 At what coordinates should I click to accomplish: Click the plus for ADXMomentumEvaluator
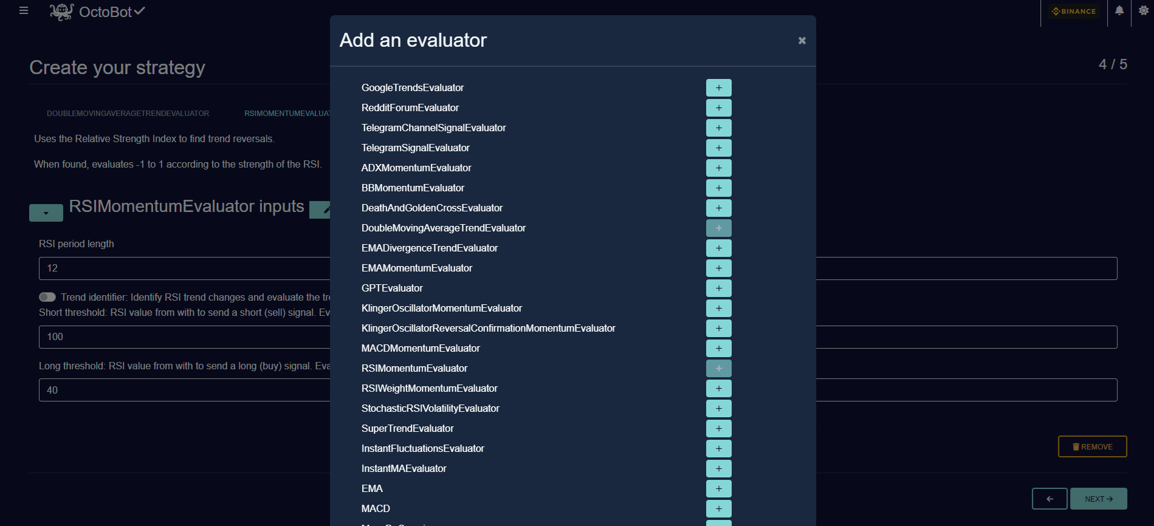pyautogui.click(x=718, y=168)
